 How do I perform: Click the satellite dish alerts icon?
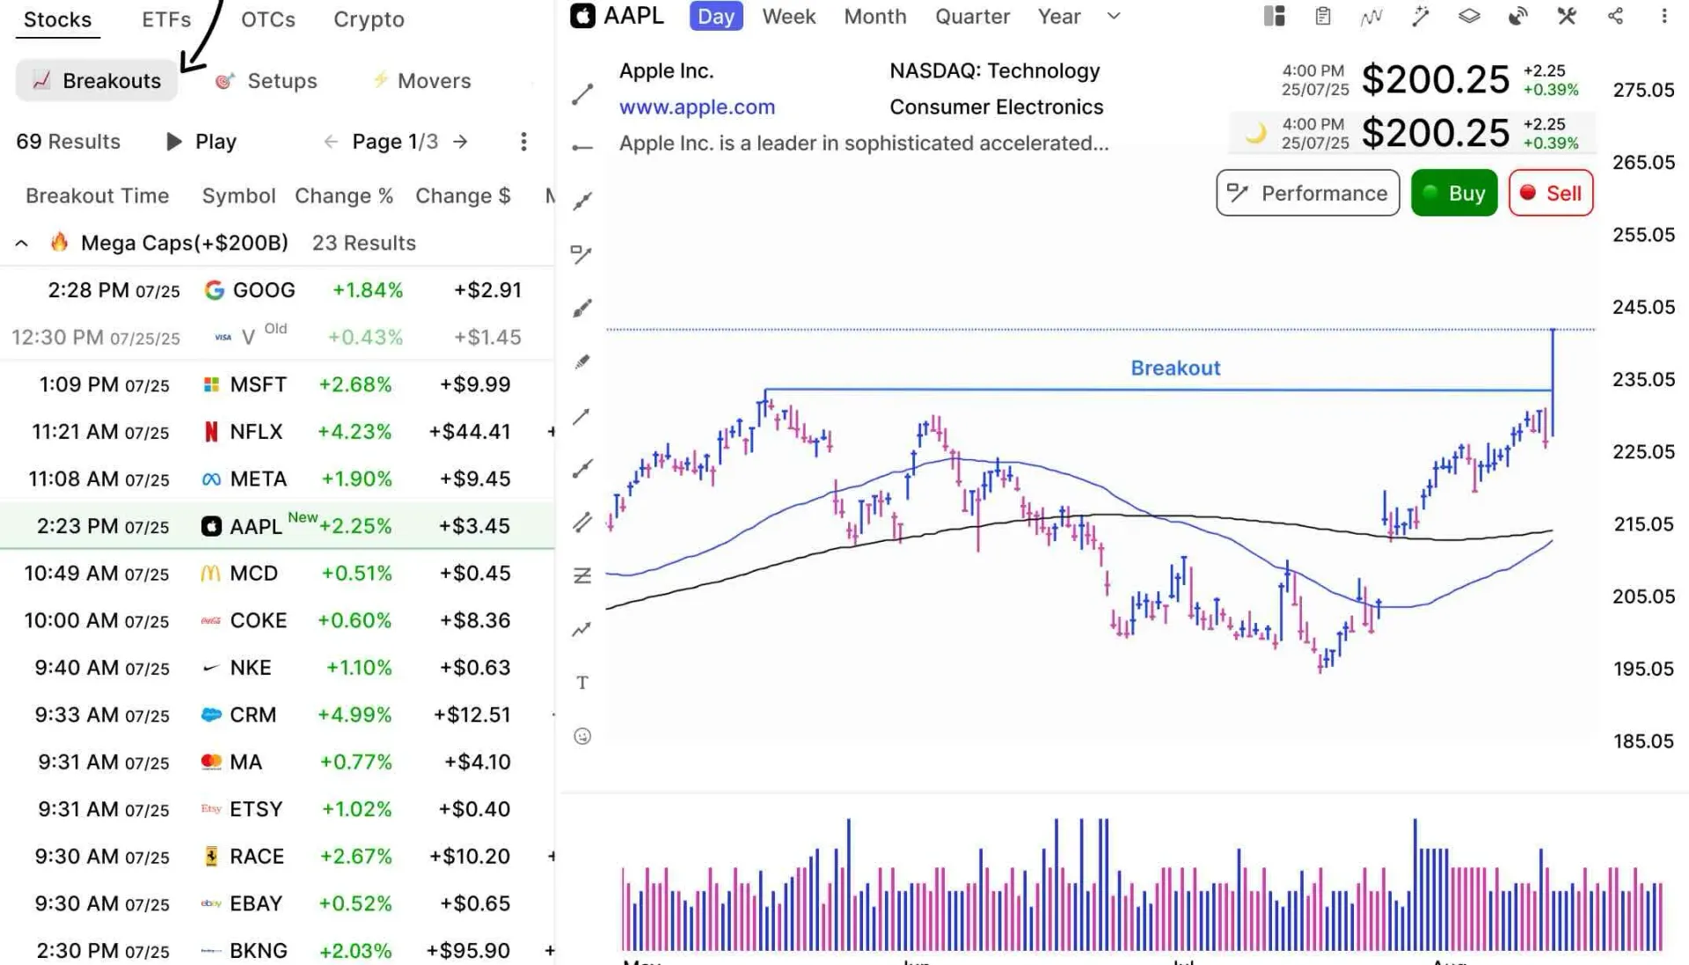click(x=1518, y=17)
